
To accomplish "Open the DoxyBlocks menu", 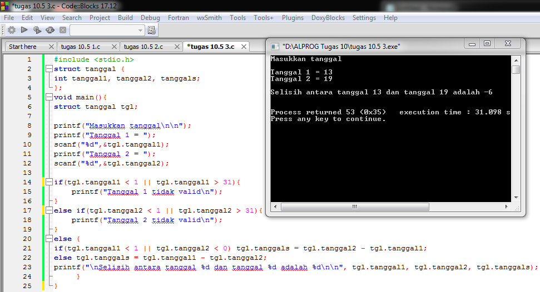I will tap(328, 18).
